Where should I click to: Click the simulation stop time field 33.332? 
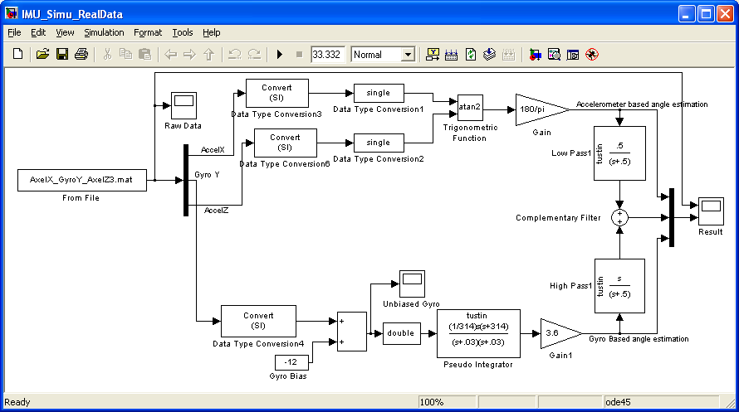click(x=327, y=55)
